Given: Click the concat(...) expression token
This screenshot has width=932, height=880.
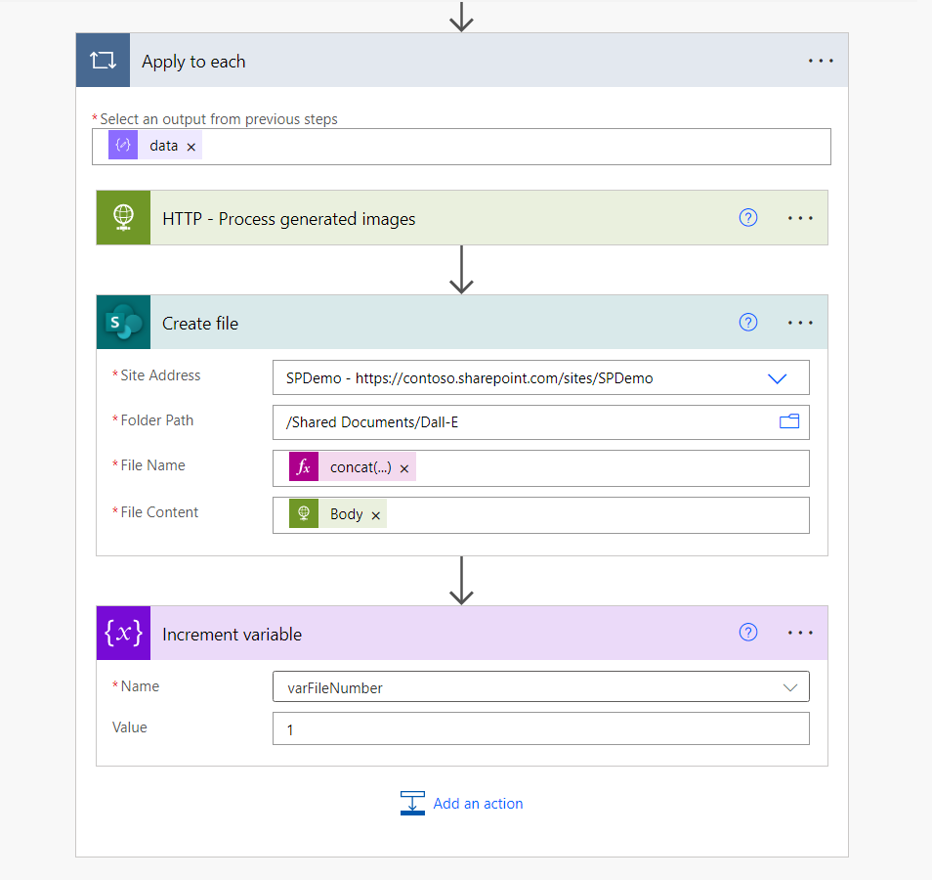Looking at the screenshot, I should 360,467.
